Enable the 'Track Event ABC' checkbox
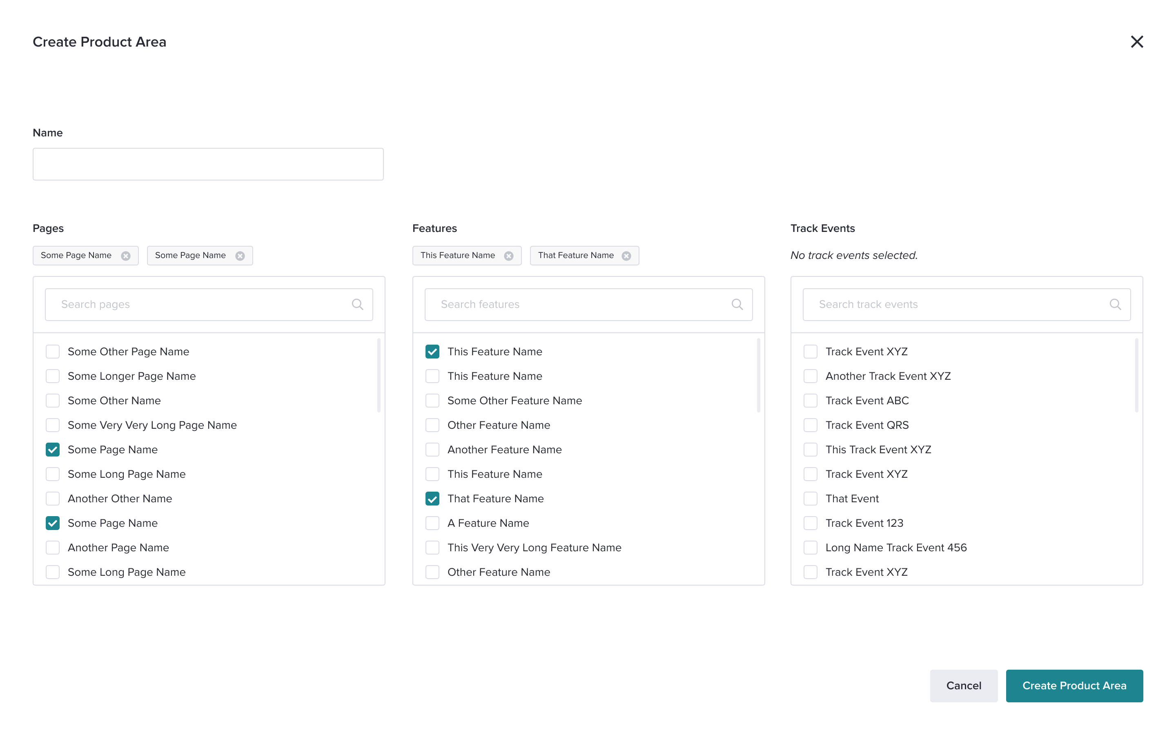The height and width of the screenshot is (735, 1176). pos(810,401)
